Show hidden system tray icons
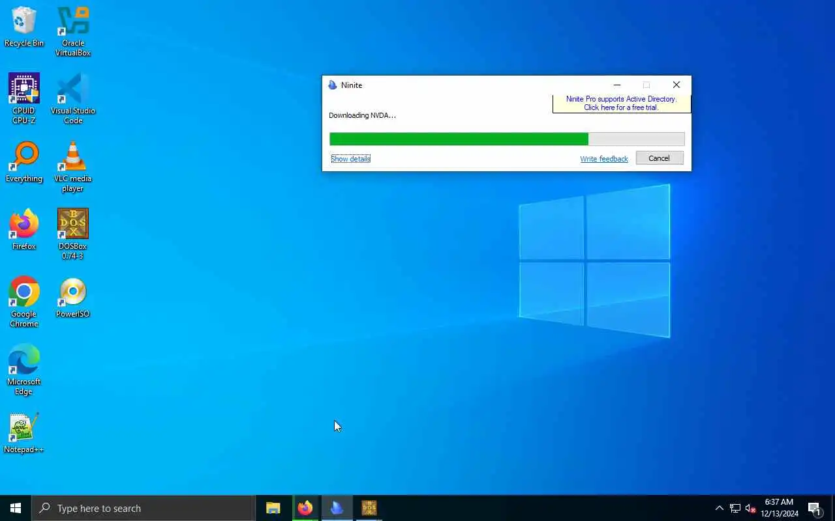This screenshot has height=521, width=835. point(719,508)
